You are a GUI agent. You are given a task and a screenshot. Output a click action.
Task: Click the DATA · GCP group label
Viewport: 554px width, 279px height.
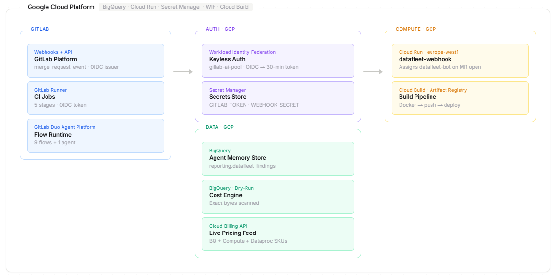(x=219, y=127)
